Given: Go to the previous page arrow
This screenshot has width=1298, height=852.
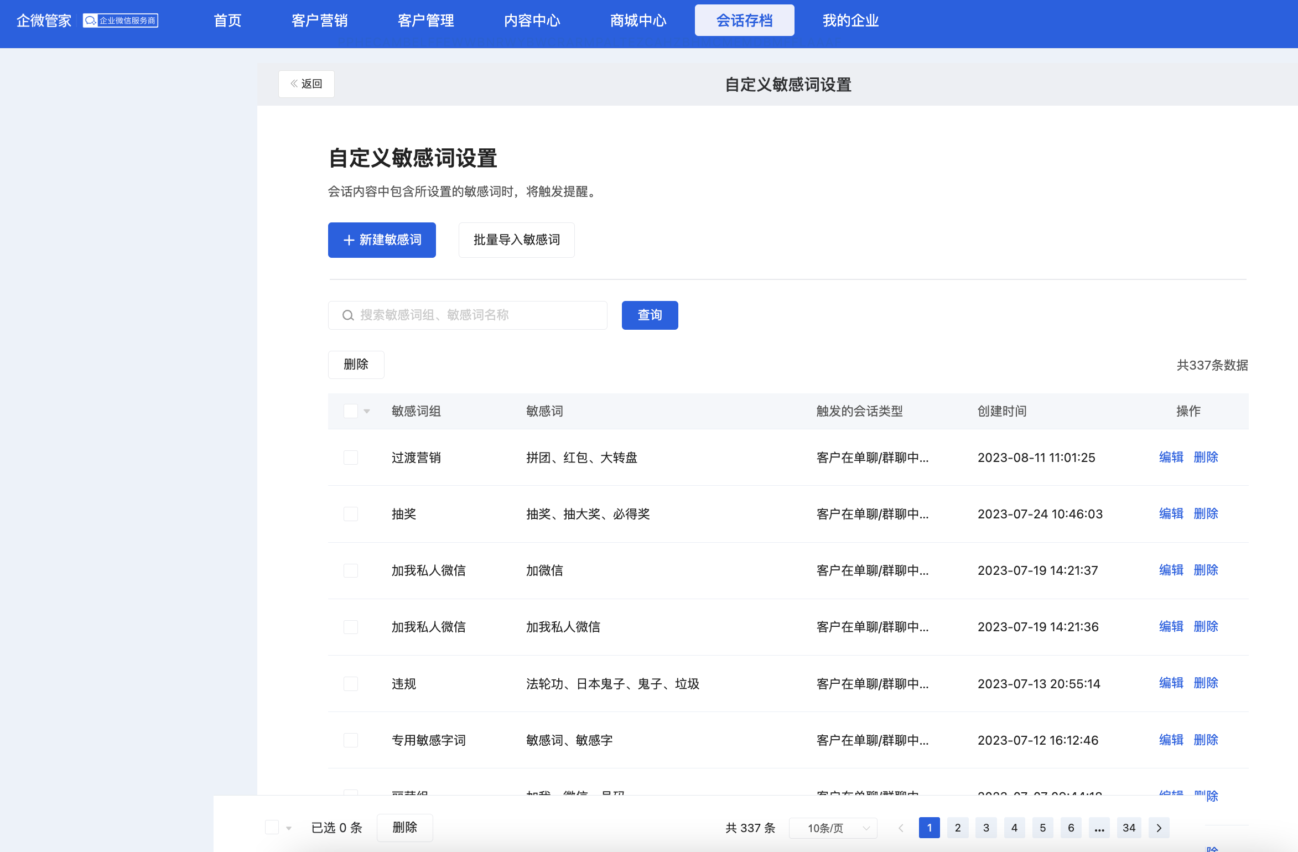Looking at the screenshot, I should tap(901, 828).
